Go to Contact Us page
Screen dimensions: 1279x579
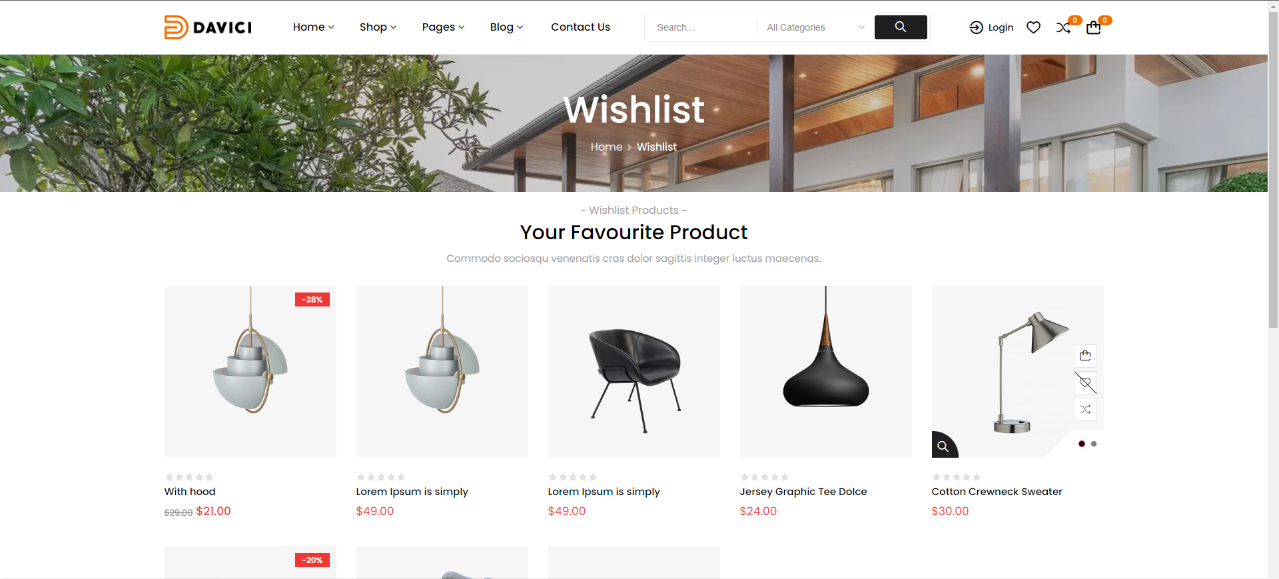(x=580, y=27)
